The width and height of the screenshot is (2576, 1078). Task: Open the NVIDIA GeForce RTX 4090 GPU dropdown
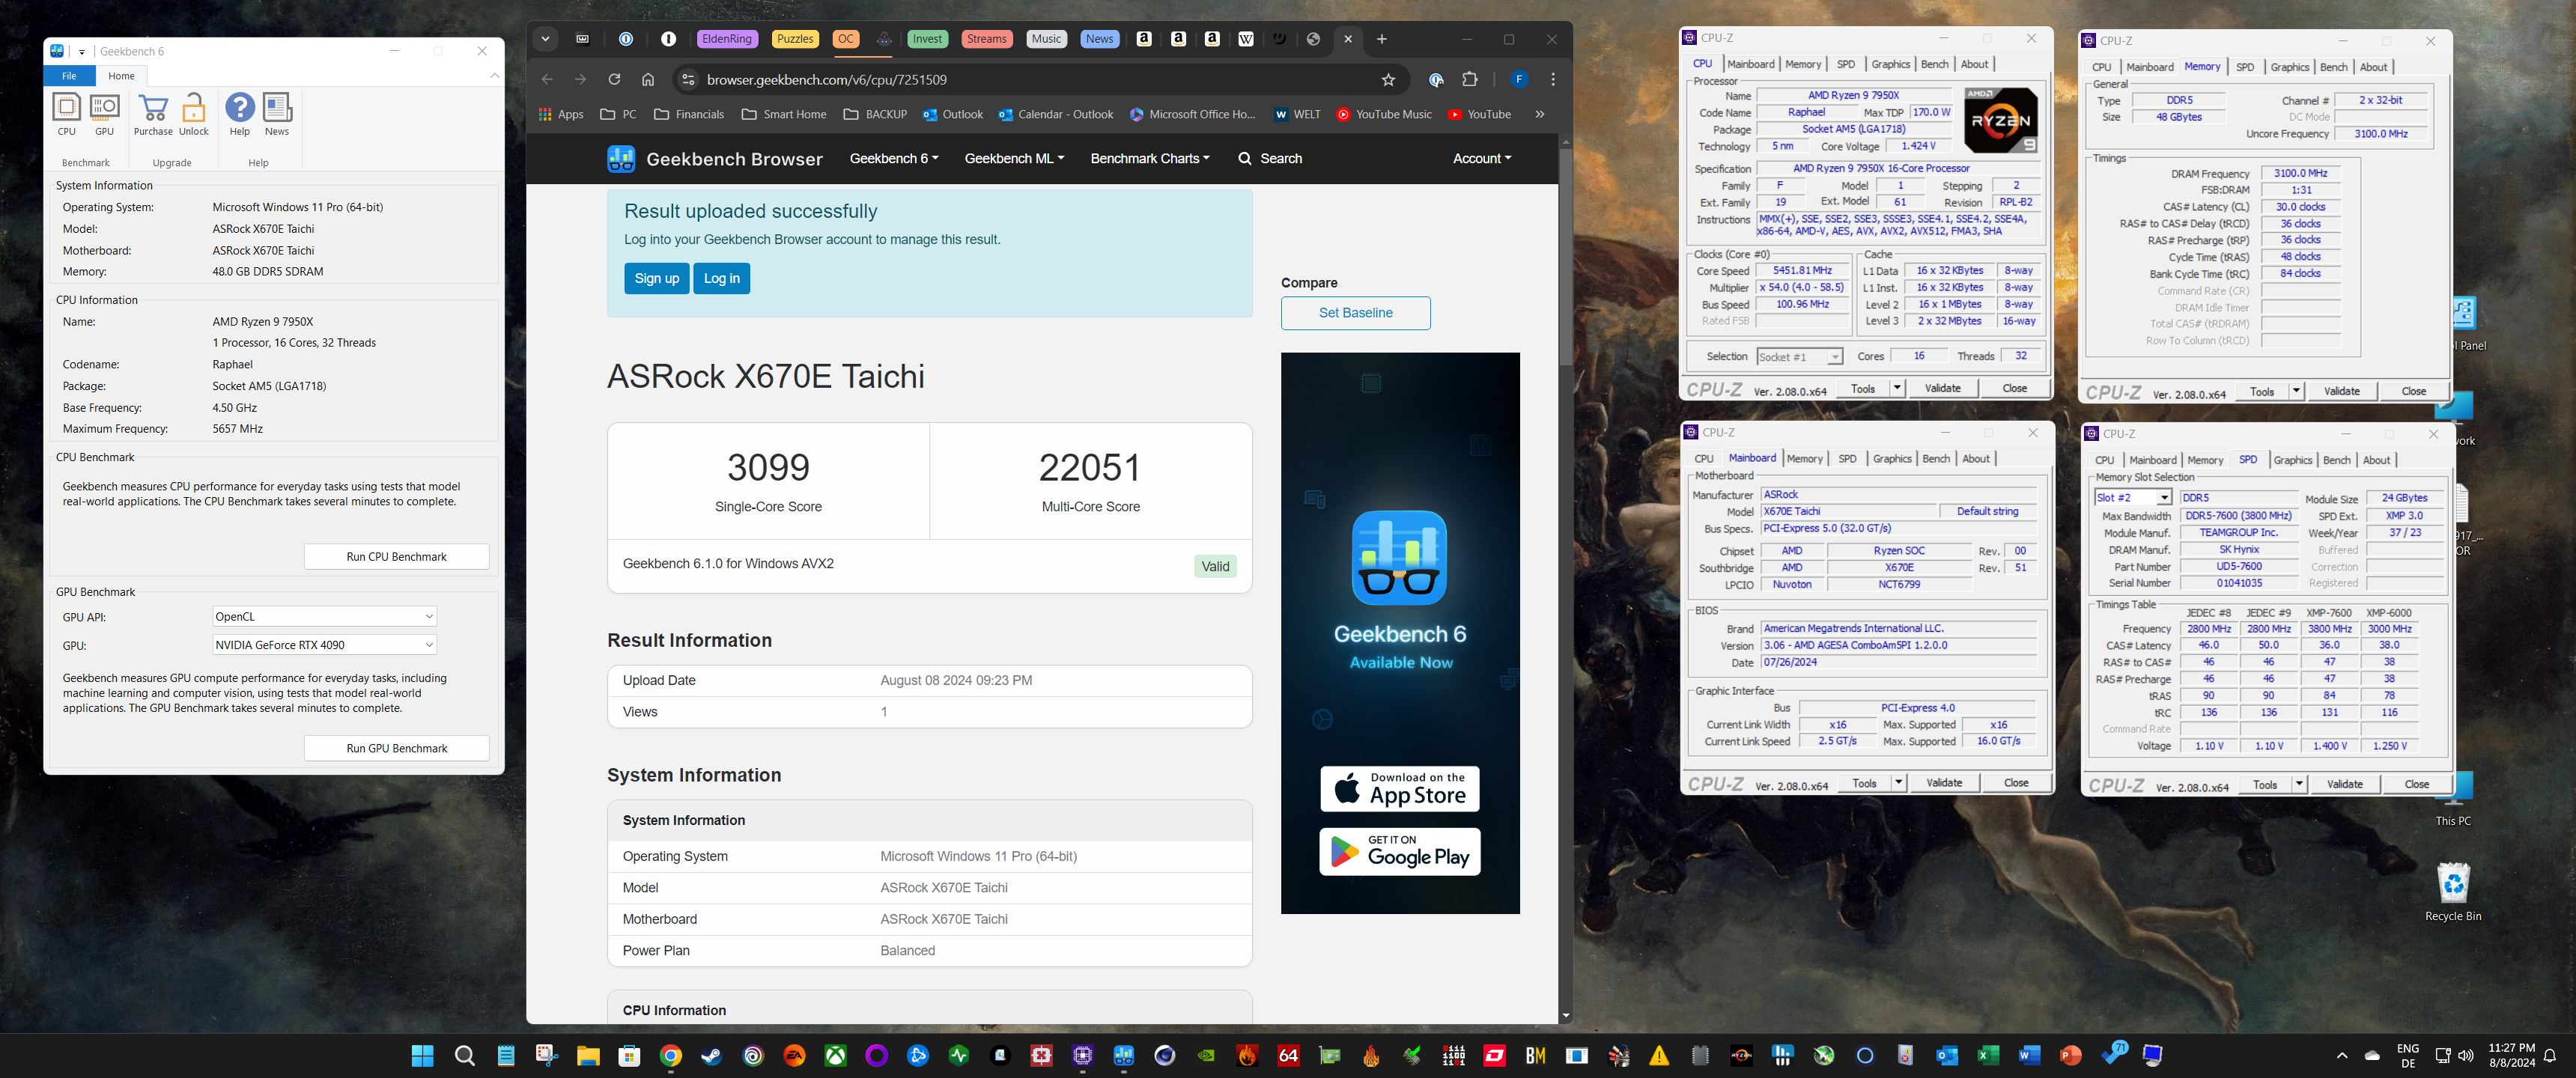point(324,645)
